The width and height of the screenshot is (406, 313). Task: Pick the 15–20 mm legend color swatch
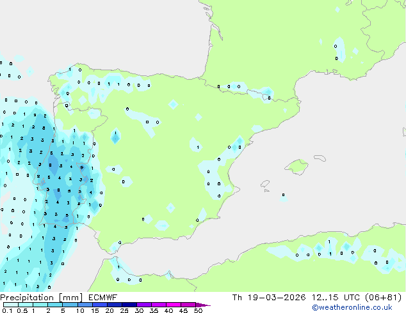(x=99, y=305)
